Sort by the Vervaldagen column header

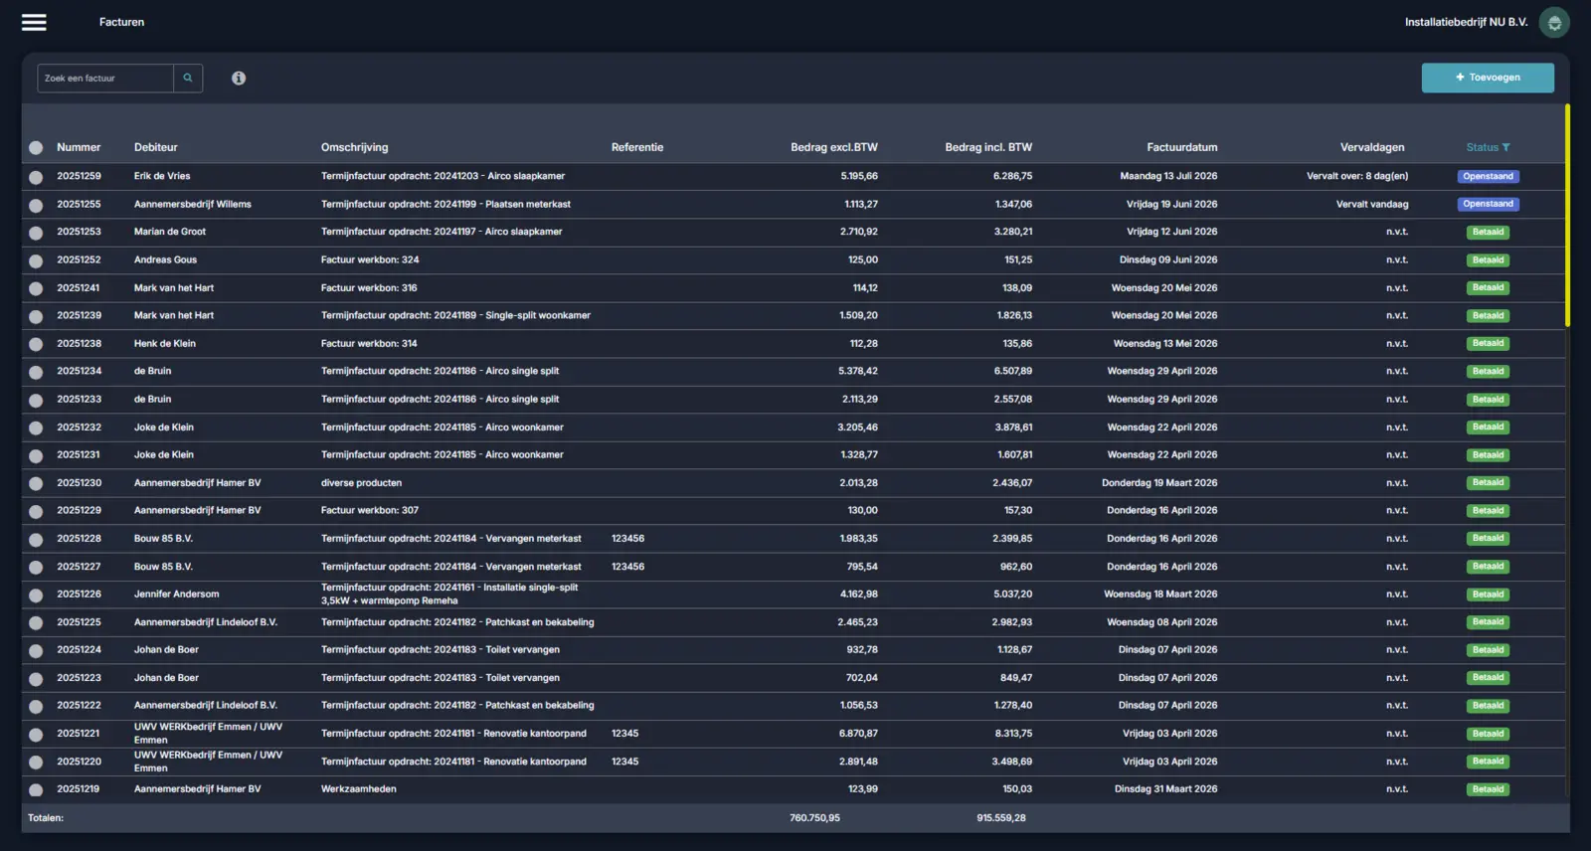tap(1372, 147)
